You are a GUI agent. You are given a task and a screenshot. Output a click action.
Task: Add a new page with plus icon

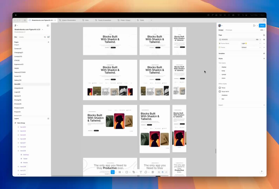pyautogui.click(x=48, y=42)
